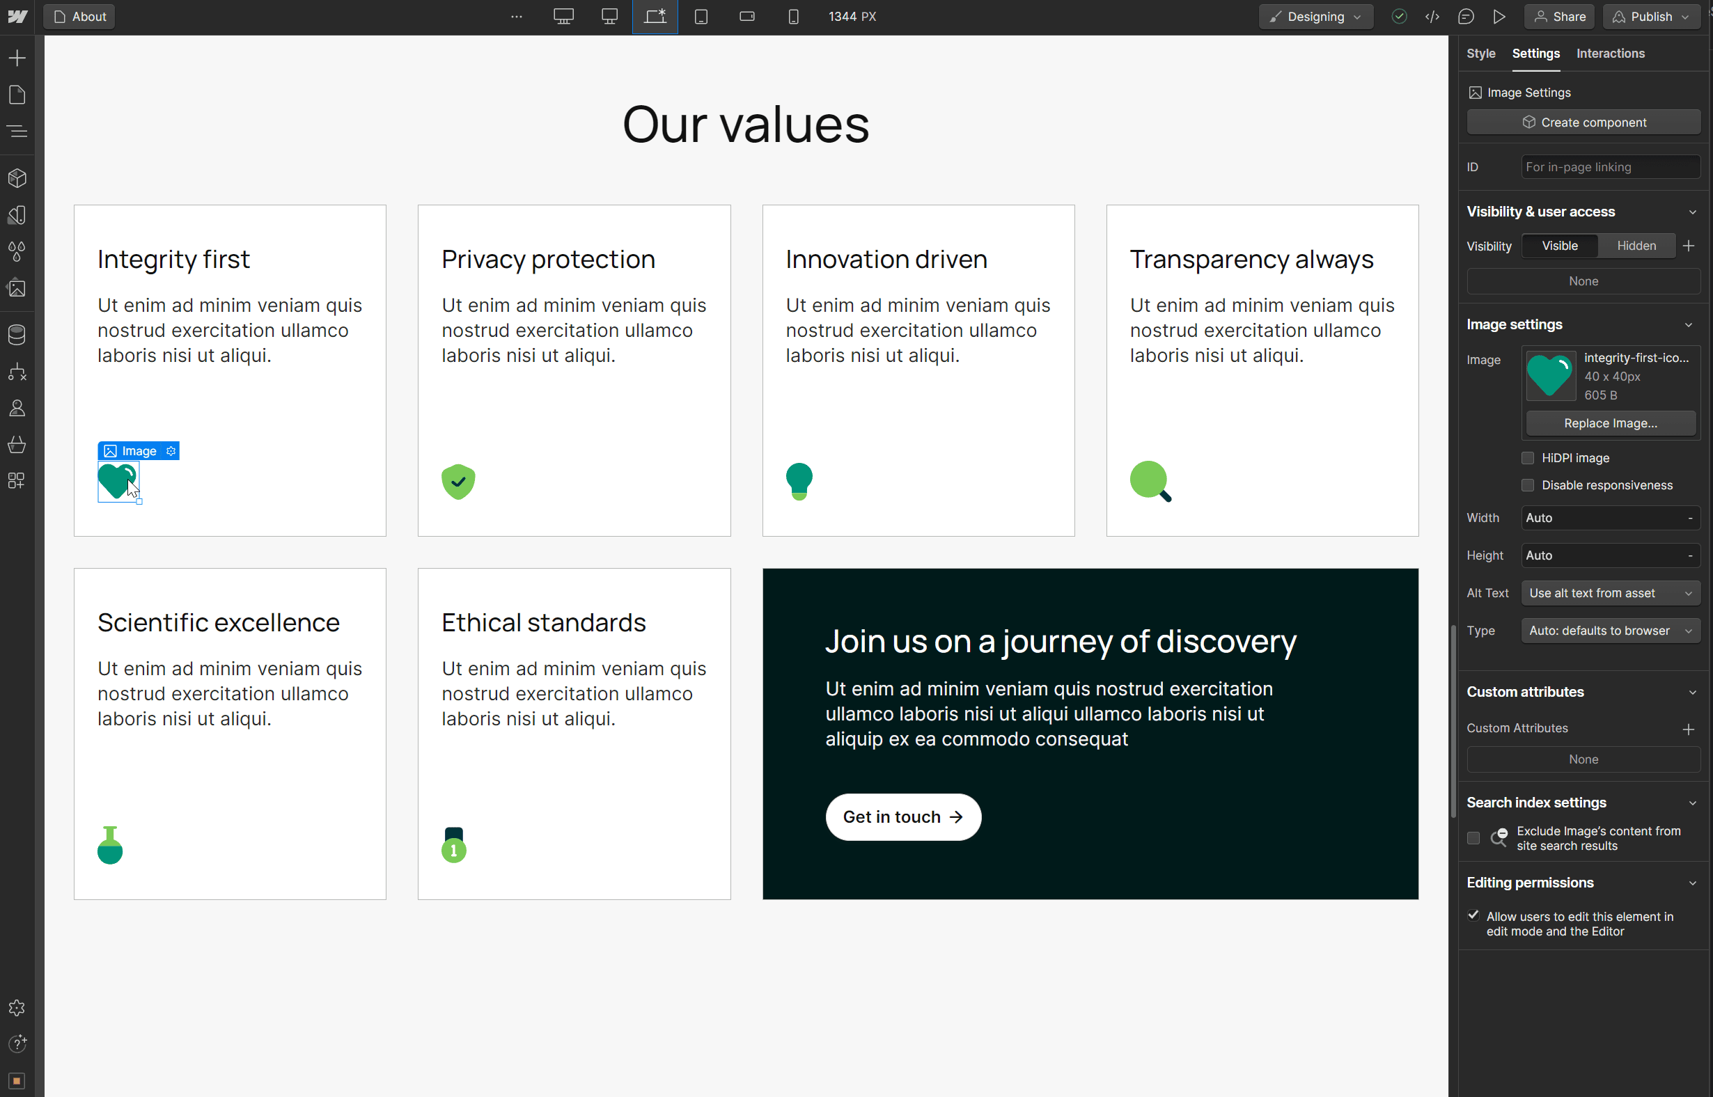
Task: Open the Publish dropdown
Action: click(x=1651, y=17)
